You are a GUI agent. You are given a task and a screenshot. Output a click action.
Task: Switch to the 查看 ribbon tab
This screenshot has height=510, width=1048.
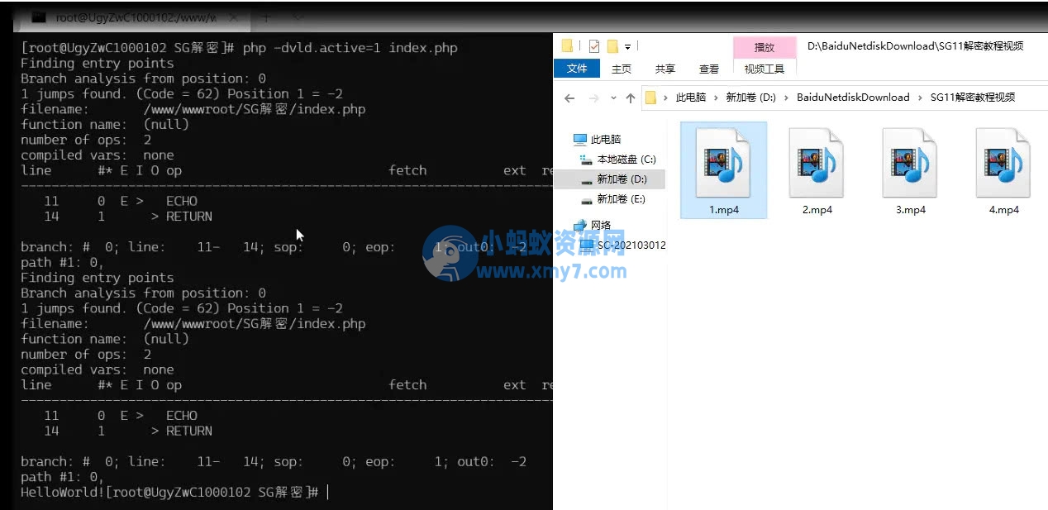tap(708, 69)
